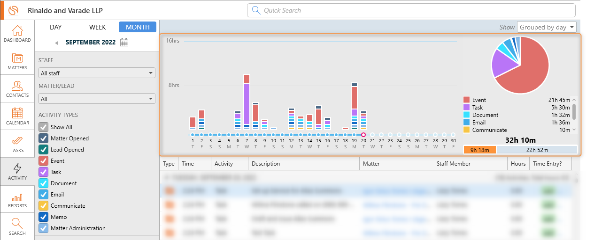Click the Smokeball logo icon
The image size is (594, 240).
[14, 10]
